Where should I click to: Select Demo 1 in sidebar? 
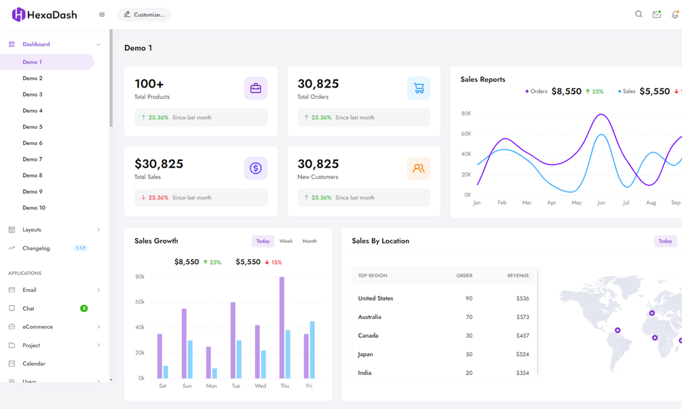(47, 62)
